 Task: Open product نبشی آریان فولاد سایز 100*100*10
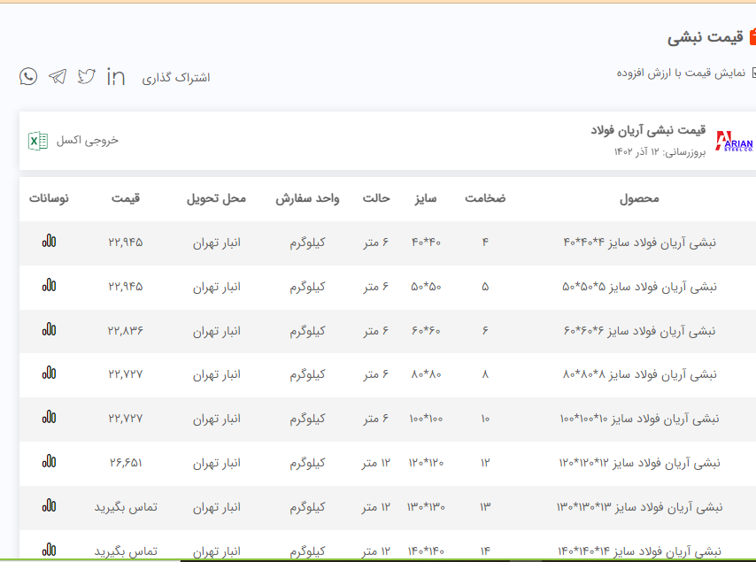coord(640,418)
